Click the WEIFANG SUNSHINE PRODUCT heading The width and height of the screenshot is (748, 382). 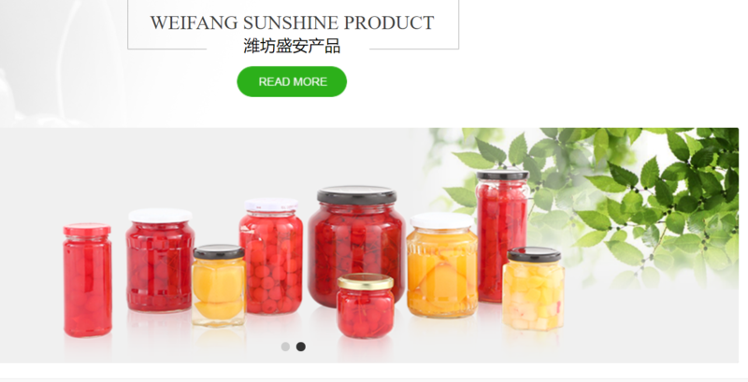coord(292,22)
